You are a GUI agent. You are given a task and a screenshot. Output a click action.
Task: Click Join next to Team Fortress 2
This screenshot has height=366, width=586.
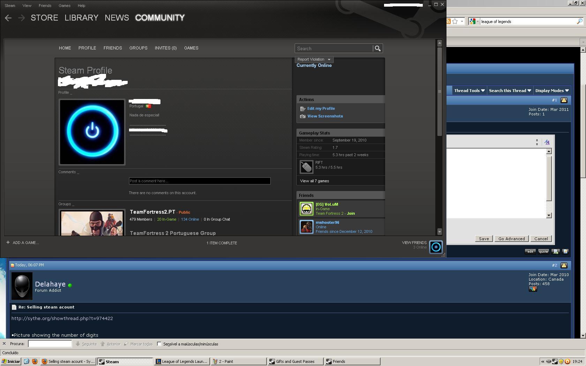tap(351, 213)
